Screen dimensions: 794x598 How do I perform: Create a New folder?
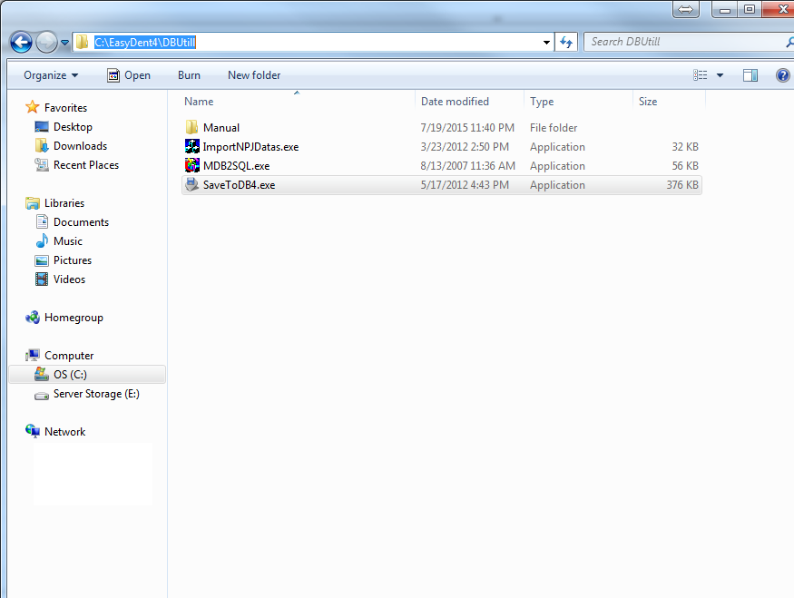(254, 75)
